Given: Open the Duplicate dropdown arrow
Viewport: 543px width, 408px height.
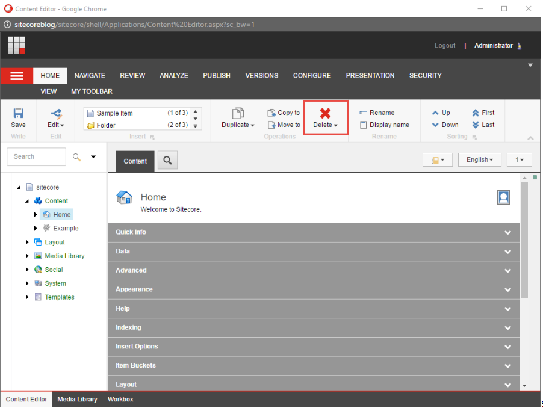Looking at the screenshot, I should pyautogui.click(x=252, y=125).
